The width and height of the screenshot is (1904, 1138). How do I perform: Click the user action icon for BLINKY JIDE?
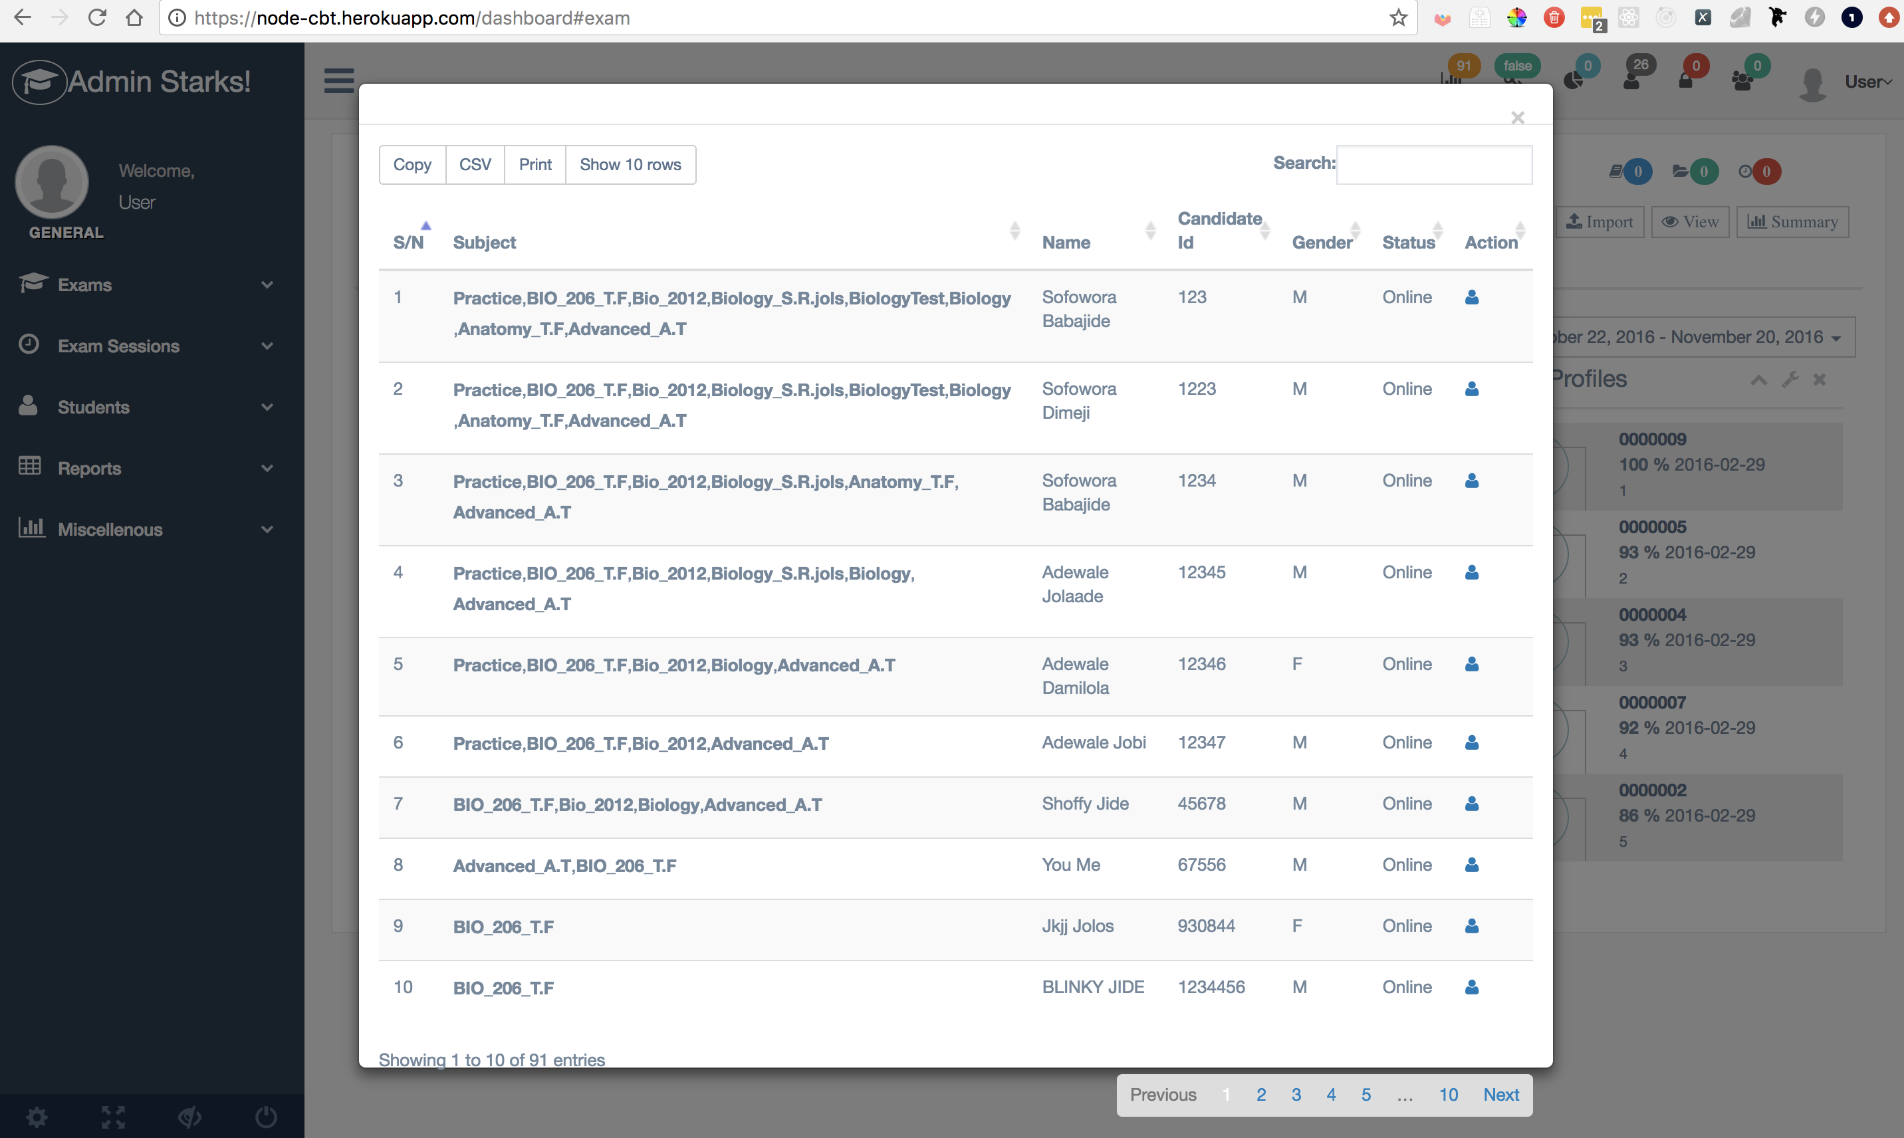(1471, 988)
